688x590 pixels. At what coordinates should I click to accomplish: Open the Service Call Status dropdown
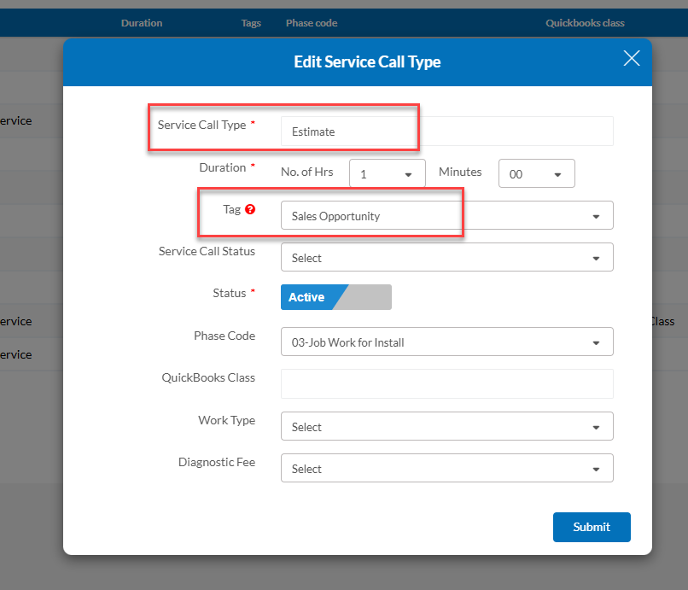[x=446, y=258]
